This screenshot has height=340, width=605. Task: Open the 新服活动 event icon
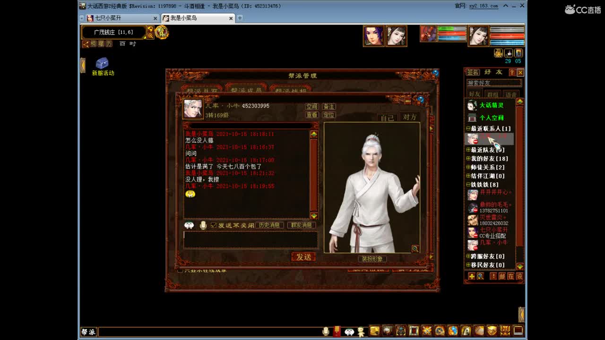tap(103, 67)
